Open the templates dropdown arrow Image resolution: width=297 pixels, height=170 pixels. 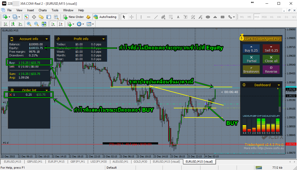(x=93, y=24)
